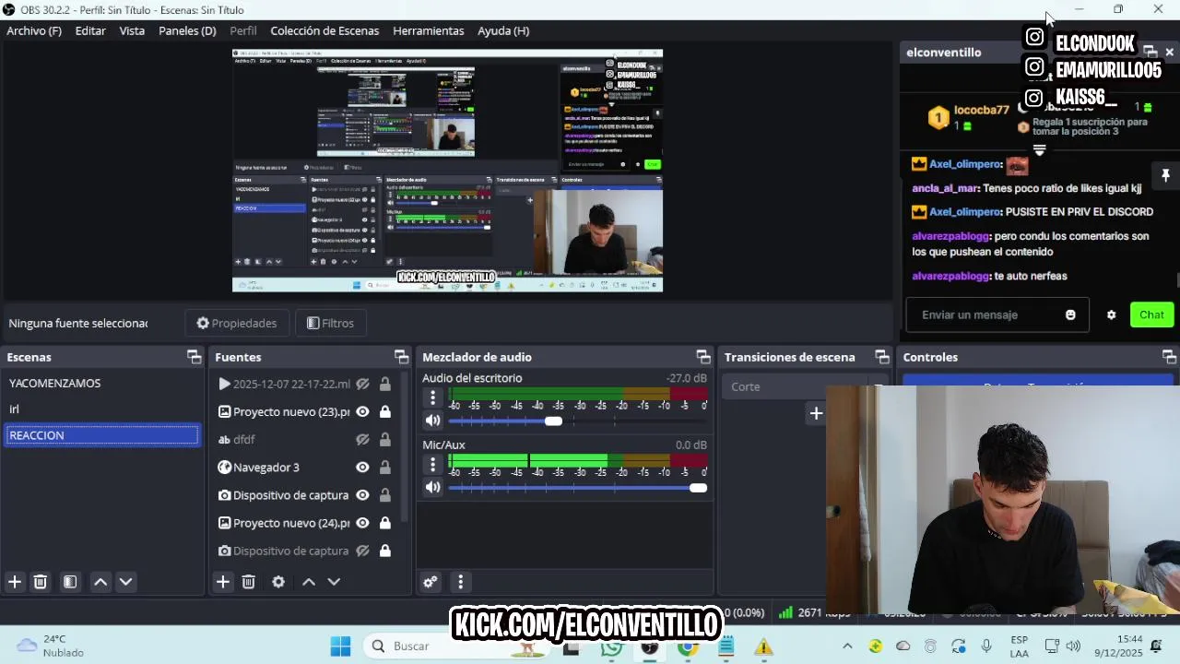Move scene down in Escenas list
Screen dimensions: 1180x664
[126, 582]
